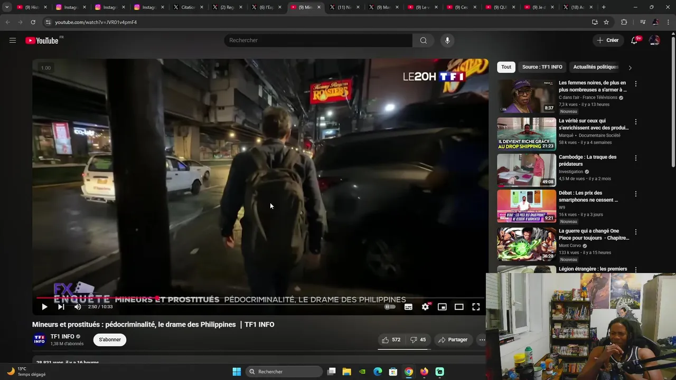
Task: Open Les femmes noires video thumbnail
Action: (527, 96)
